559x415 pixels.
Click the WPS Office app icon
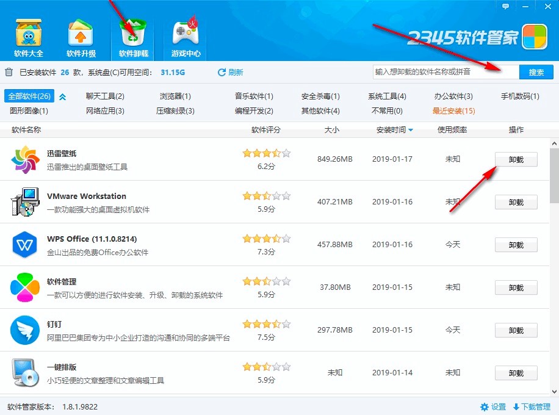pyautogui.click(x=25, y=245)
